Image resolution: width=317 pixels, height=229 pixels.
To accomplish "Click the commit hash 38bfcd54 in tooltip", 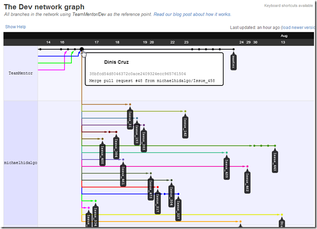I will [137, 73].
